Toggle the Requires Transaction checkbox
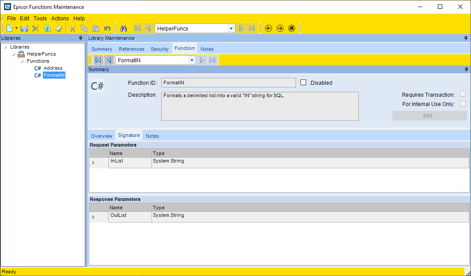 [463, 95]
